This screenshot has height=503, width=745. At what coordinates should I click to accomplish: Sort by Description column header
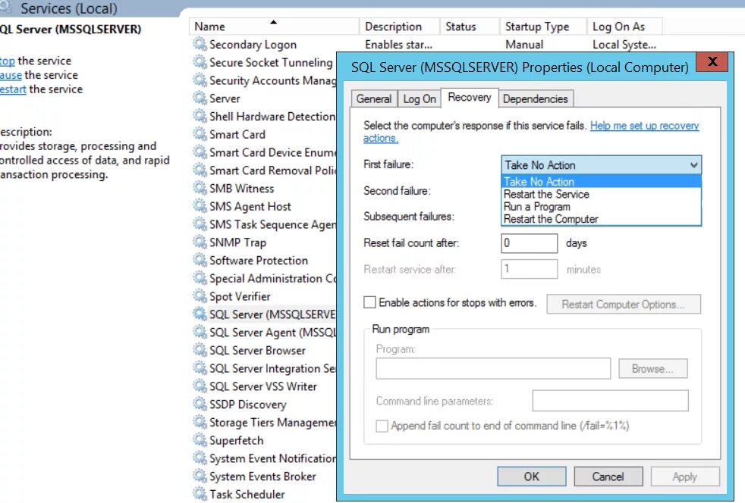click(400, 27)
